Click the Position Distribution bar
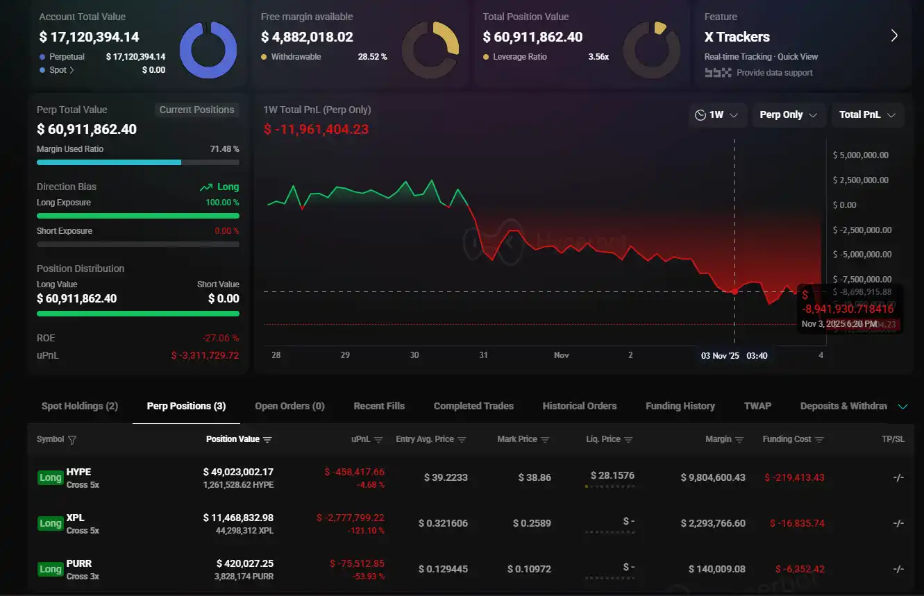 (137, 314)
